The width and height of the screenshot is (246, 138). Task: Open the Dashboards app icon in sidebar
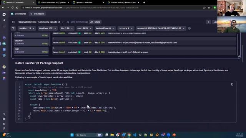4,44
